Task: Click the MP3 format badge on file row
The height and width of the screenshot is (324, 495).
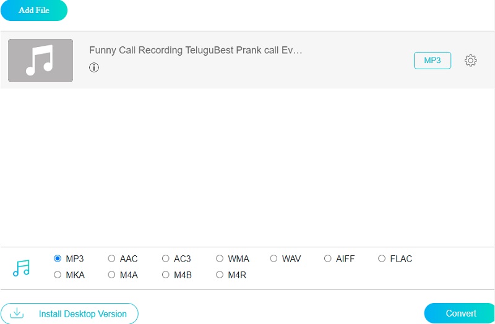Action: (433, 61)
